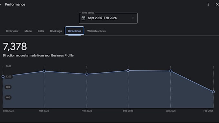Click the Jan 2026 data point
Viewport: 219px width, 123px height.
click(171, 71)
